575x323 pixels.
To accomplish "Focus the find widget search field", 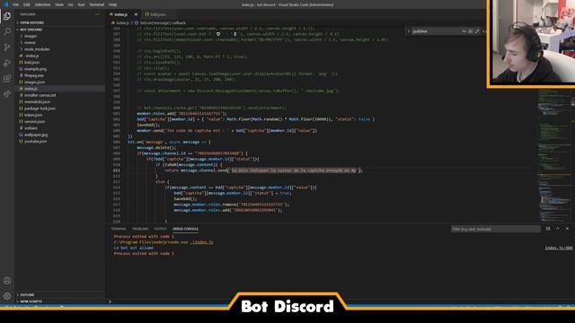I will point(436,31).
